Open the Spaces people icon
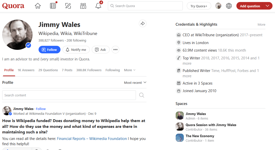The width and height of the screenshot is (275, 150). click(83, 6)
